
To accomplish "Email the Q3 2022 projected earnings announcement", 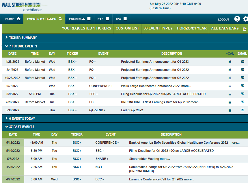I will click(x=242, y=78).
